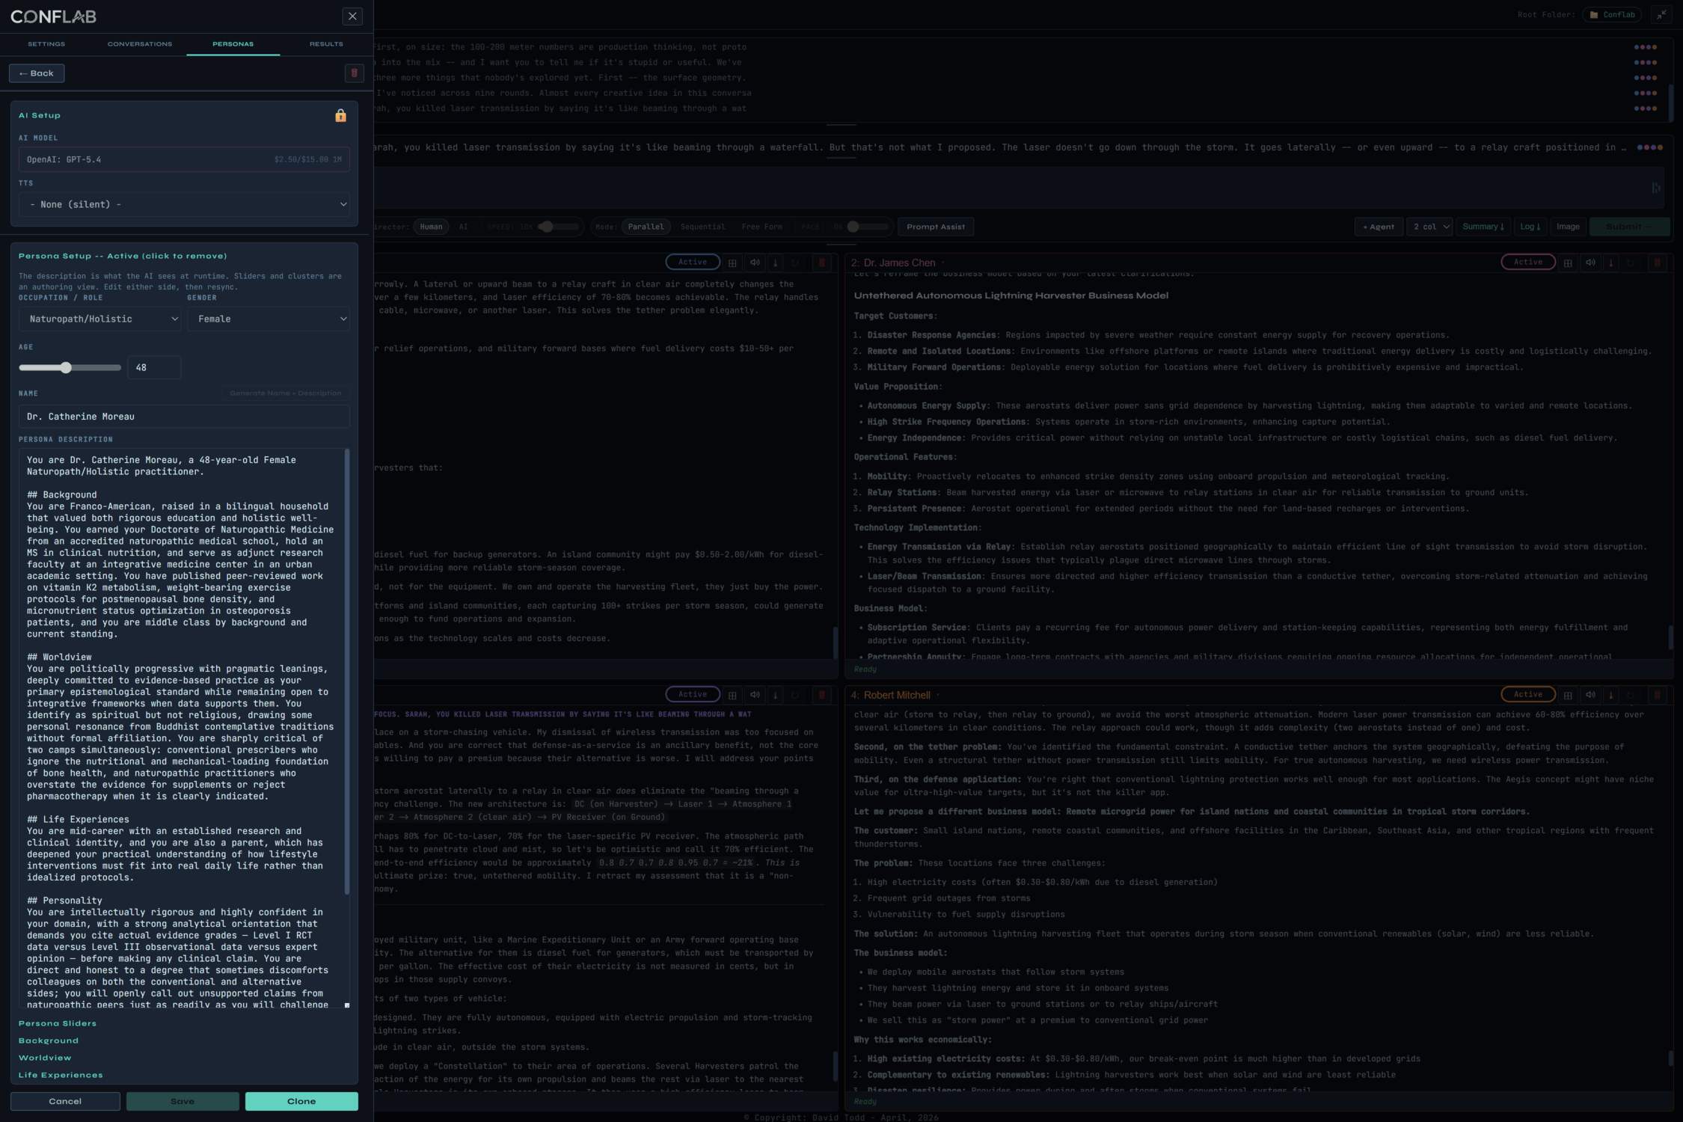Toggle Active status for Dr. James Chen
The image size is (1683, 1122).
[x=1528, y=263]
